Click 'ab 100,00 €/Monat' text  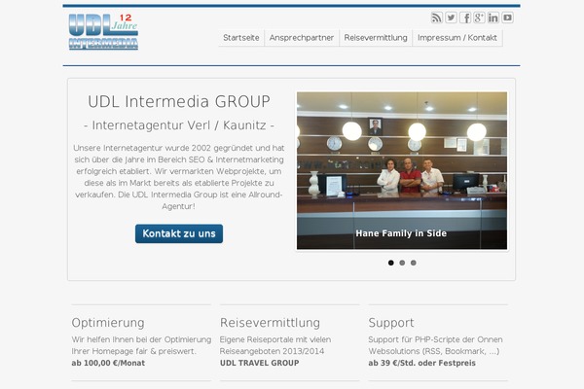pos(108,363)
